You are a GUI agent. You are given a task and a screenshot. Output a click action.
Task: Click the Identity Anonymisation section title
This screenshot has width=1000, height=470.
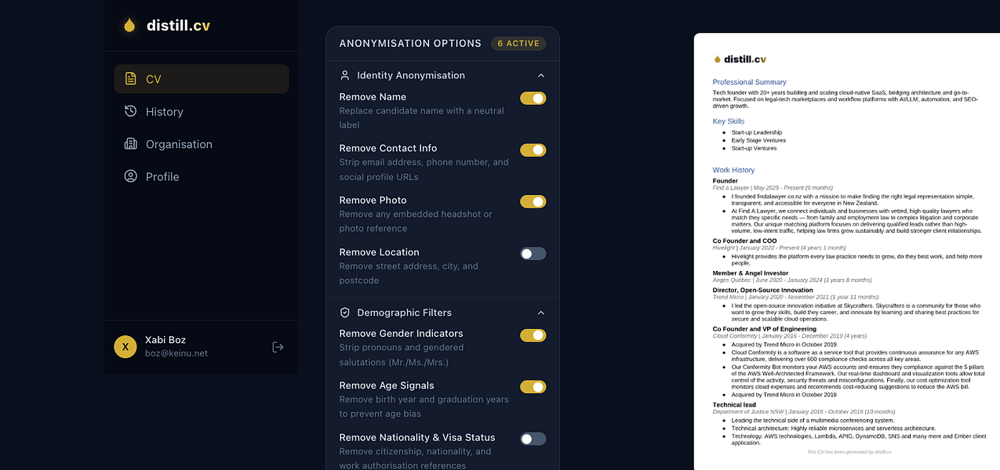[x=411, y=75]
